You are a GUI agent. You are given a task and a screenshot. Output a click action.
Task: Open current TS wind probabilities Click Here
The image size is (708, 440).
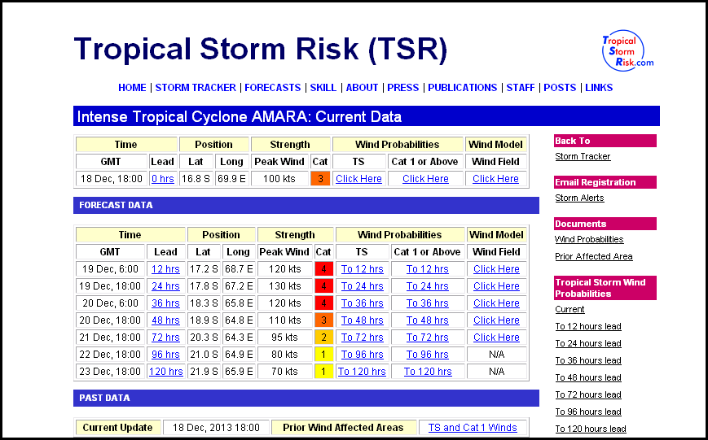[x=358, y=179]
